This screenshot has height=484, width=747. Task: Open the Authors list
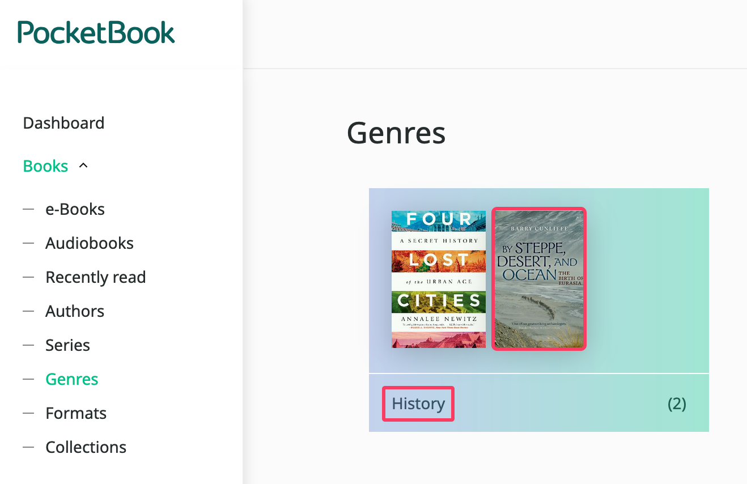[75, 311]
